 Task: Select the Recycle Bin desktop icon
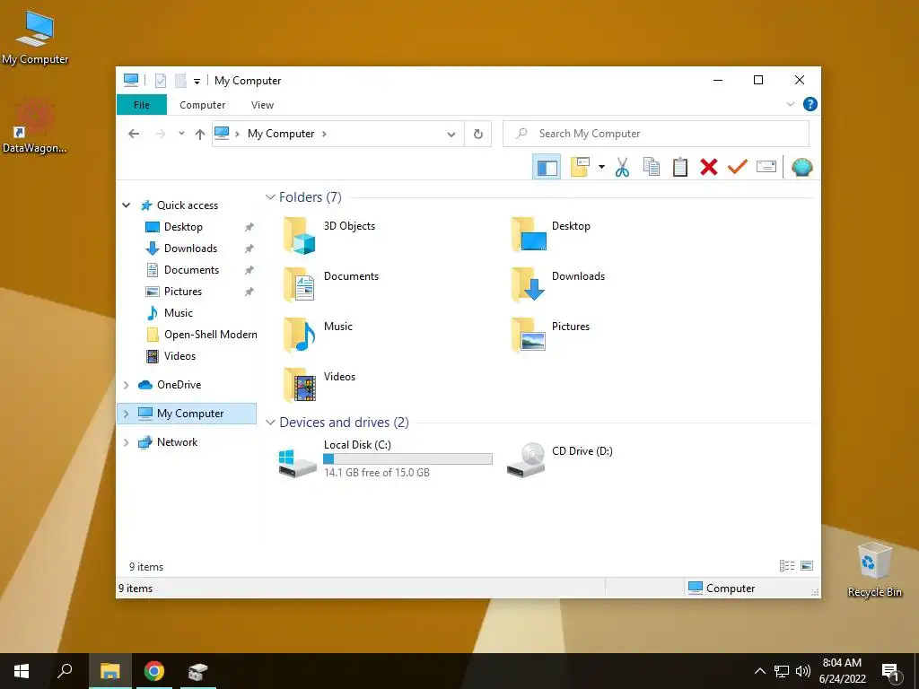874,569
